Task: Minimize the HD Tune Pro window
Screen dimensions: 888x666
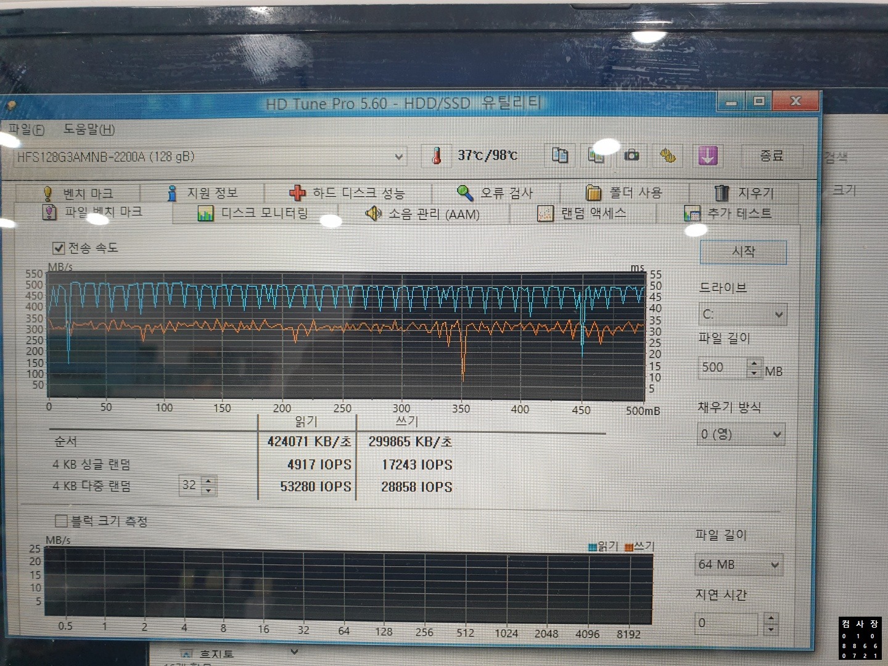Action: [x=731, y=102]
